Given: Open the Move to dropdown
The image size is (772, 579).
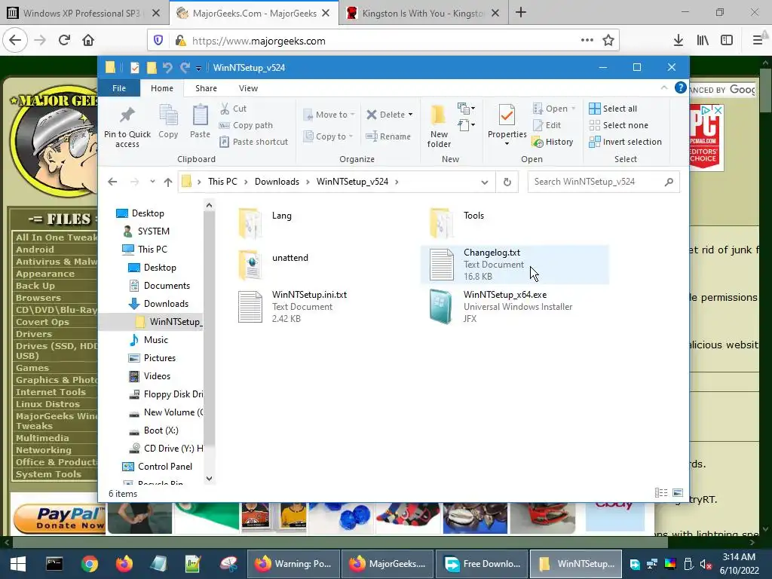Looking at the screenshot, I should point(329,115).
